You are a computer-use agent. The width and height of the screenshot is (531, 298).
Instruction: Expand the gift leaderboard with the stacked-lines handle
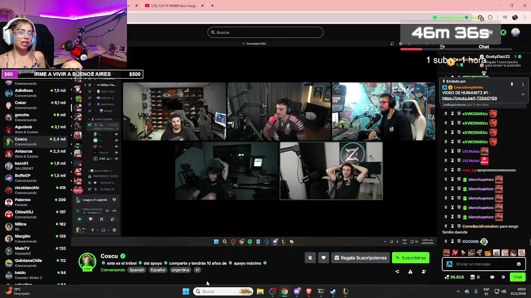point(484,73)
